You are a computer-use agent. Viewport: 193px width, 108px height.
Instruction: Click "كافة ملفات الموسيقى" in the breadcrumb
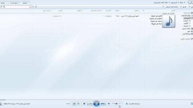pyautogui.click(x=160, y=2)
